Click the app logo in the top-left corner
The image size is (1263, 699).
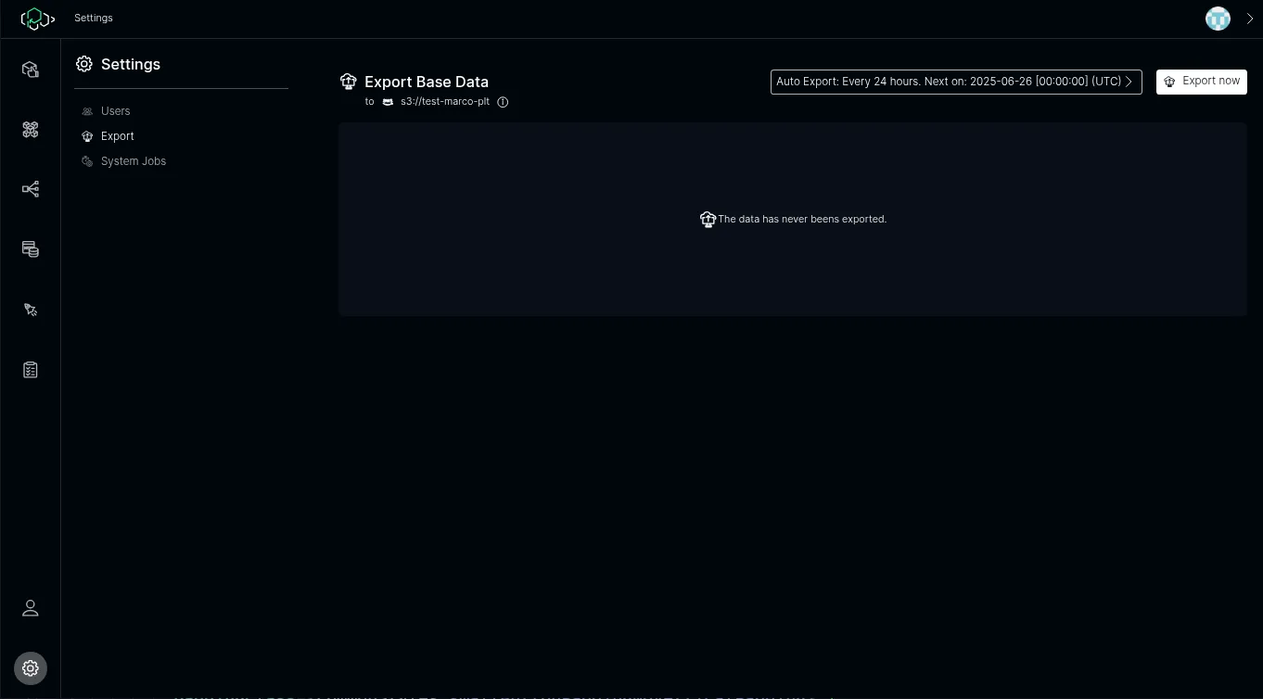click(37, 19)
